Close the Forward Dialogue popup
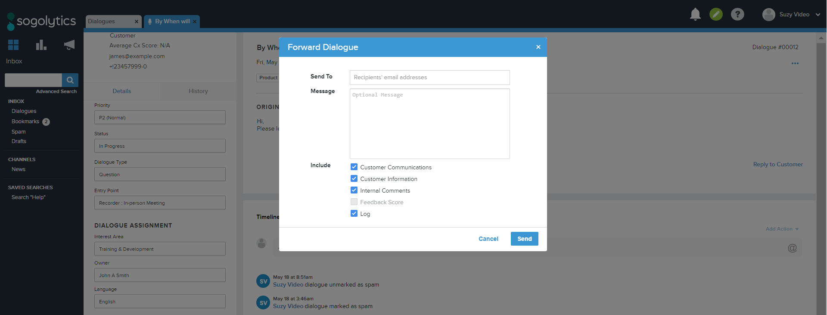The image size is (827, 315). tap(538, 47)
